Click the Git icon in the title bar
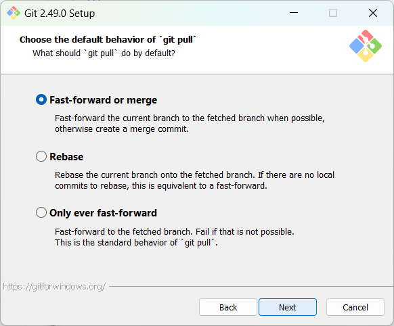The image size is (394, 326). (14, 13)
